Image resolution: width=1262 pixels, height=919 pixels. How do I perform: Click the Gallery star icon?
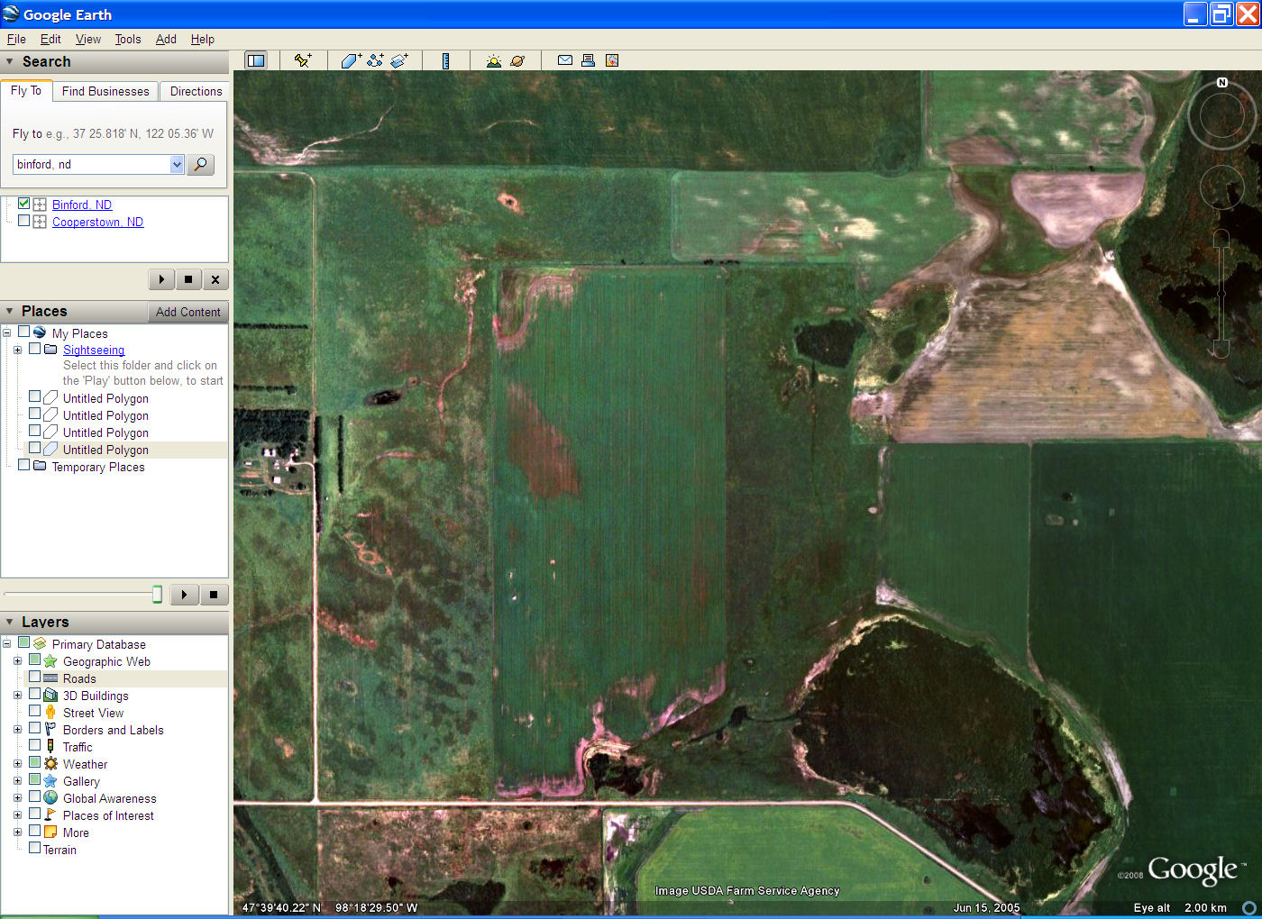(x=50, y=781)
